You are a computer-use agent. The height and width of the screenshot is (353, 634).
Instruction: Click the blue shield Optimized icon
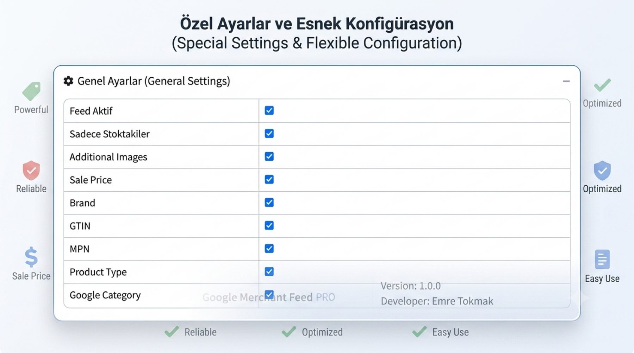(602, 171)
